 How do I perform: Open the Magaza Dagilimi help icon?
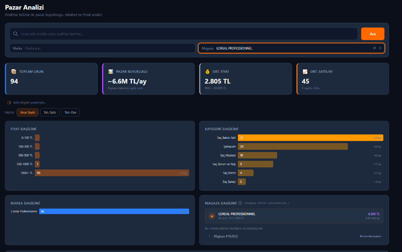pos(240,203)
